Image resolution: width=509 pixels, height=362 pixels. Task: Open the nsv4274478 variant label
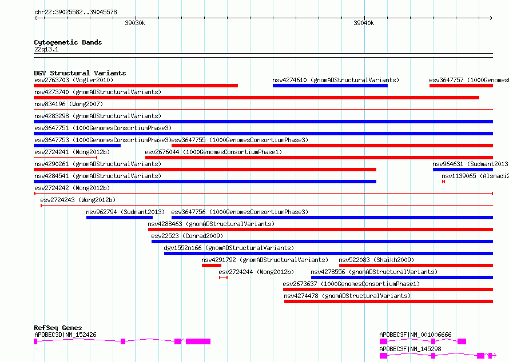tap(347, 296)
